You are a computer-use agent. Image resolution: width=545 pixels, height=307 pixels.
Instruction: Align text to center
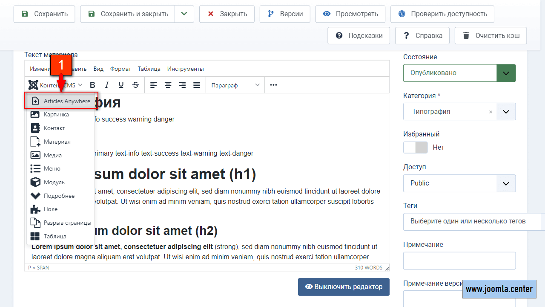[168, 85]
